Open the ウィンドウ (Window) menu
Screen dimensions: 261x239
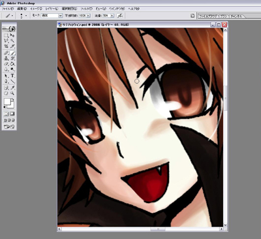pos(117,8)
